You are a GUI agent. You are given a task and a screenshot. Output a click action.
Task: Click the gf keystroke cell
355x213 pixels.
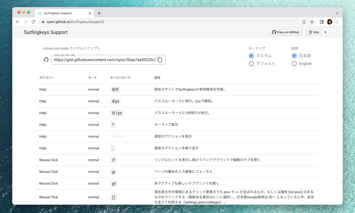click(114, 183)
